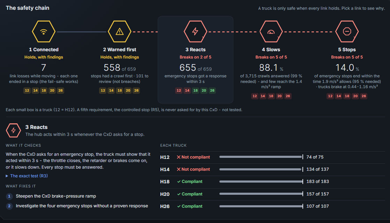Select the Warned first warning hexagon icon
This screenshot has width=390, height=223.
pos(120,32)
